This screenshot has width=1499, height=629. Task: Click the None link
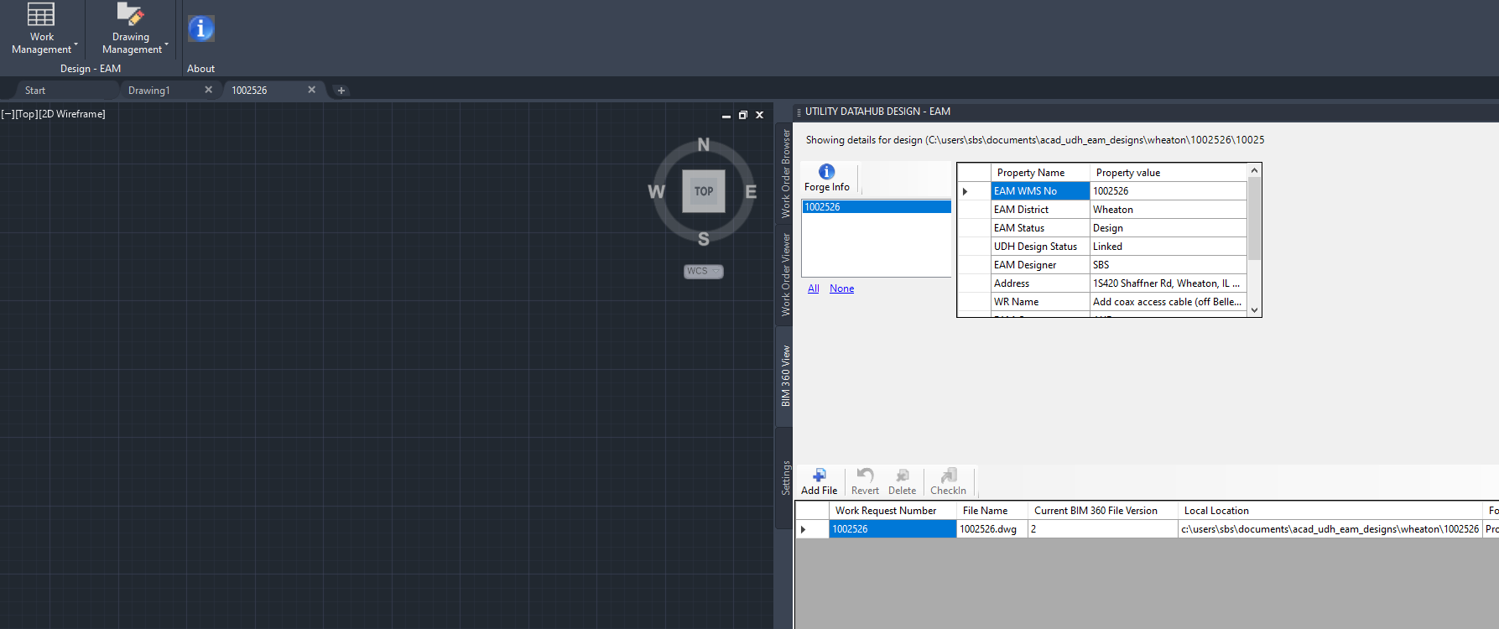point(841,289)
